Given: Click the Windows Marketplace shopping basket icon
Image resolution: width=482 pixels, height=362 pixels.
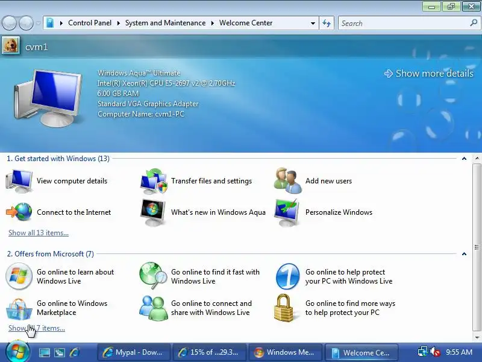Looking at the screenshot, I should (x=19, y=309).
